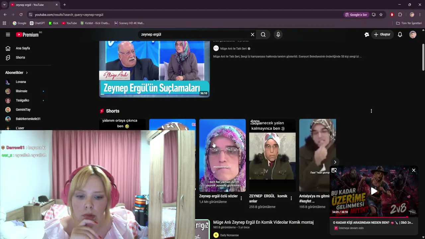Go to the YouTube Premium logo home
Image resolution: width=425 pixels, height=239 pixels.
28,35
